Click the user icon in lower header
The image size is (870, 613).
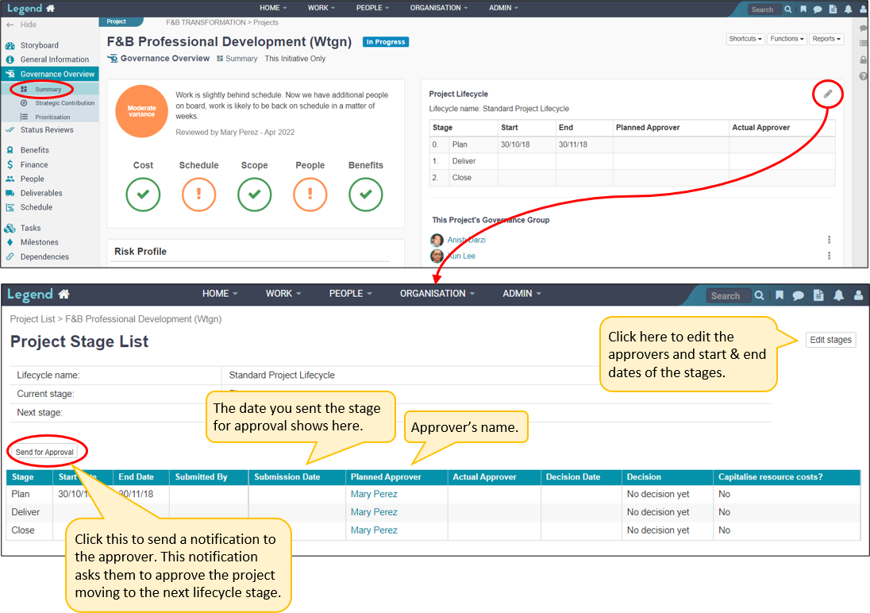[x=858, y=295]
